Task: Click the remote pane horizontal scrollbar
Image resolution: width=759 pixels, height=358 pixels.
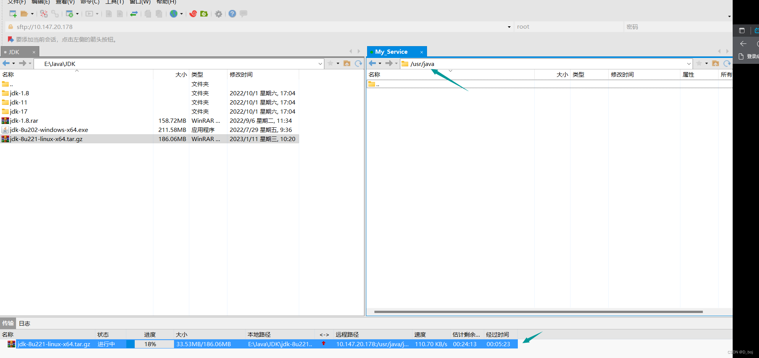Action: 538,311
